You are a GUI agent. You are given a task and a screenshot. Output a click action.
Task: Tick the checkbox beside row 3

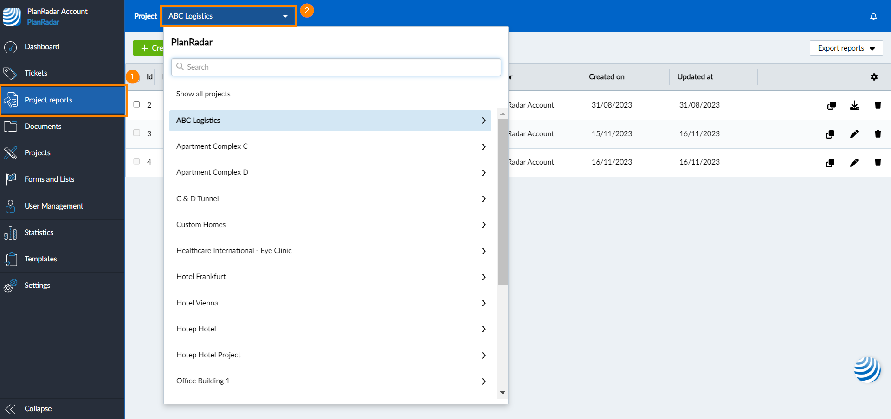tap(136, 133)
